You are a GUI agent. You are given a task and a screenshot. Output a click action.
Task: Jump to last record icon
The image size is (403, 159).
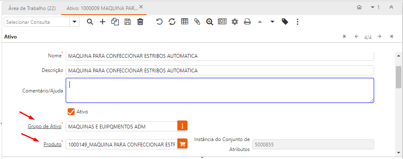[x=392, y=36]
